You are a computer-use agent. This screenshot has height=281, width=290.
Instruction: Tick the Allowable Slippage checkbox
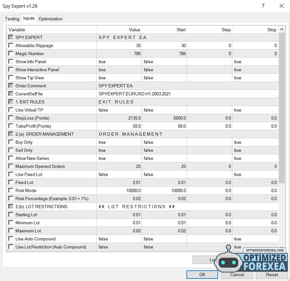[x=11, y=45]
